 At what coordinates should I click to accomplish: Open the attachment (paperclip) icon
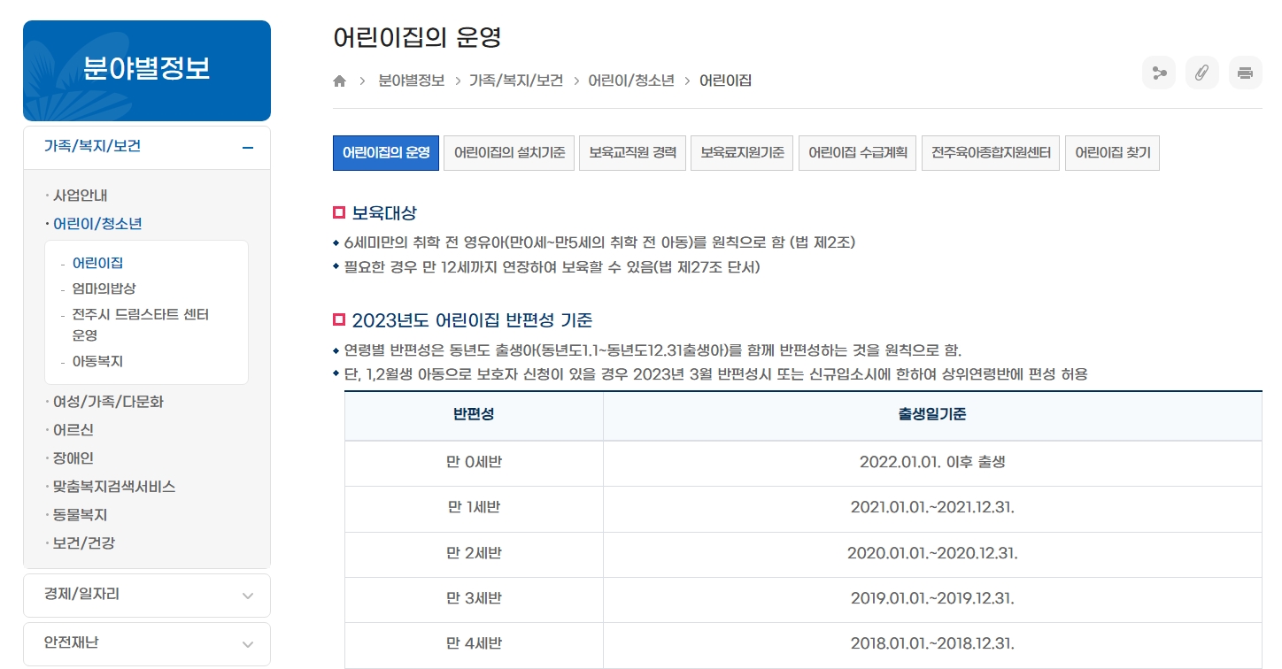tap(1201, 73)
